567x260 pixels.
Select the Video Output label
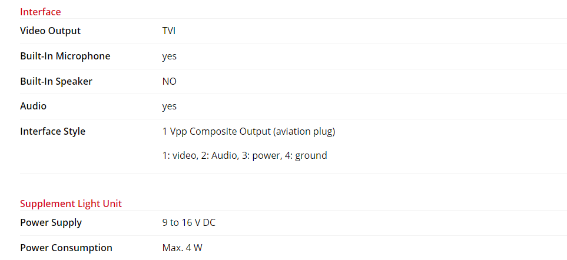click(x=50, y=31)
